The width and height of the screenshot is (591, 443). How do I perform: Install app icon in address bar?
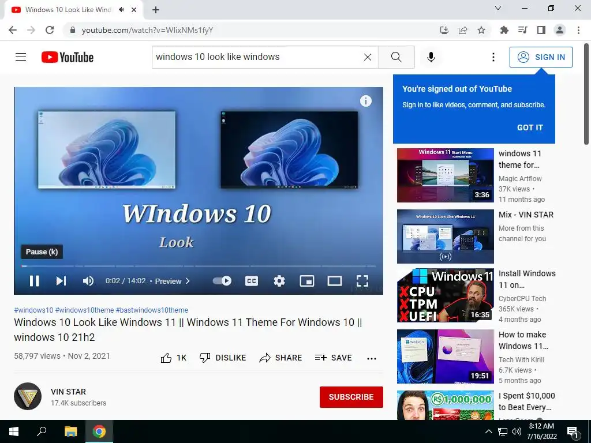[444, 30]
